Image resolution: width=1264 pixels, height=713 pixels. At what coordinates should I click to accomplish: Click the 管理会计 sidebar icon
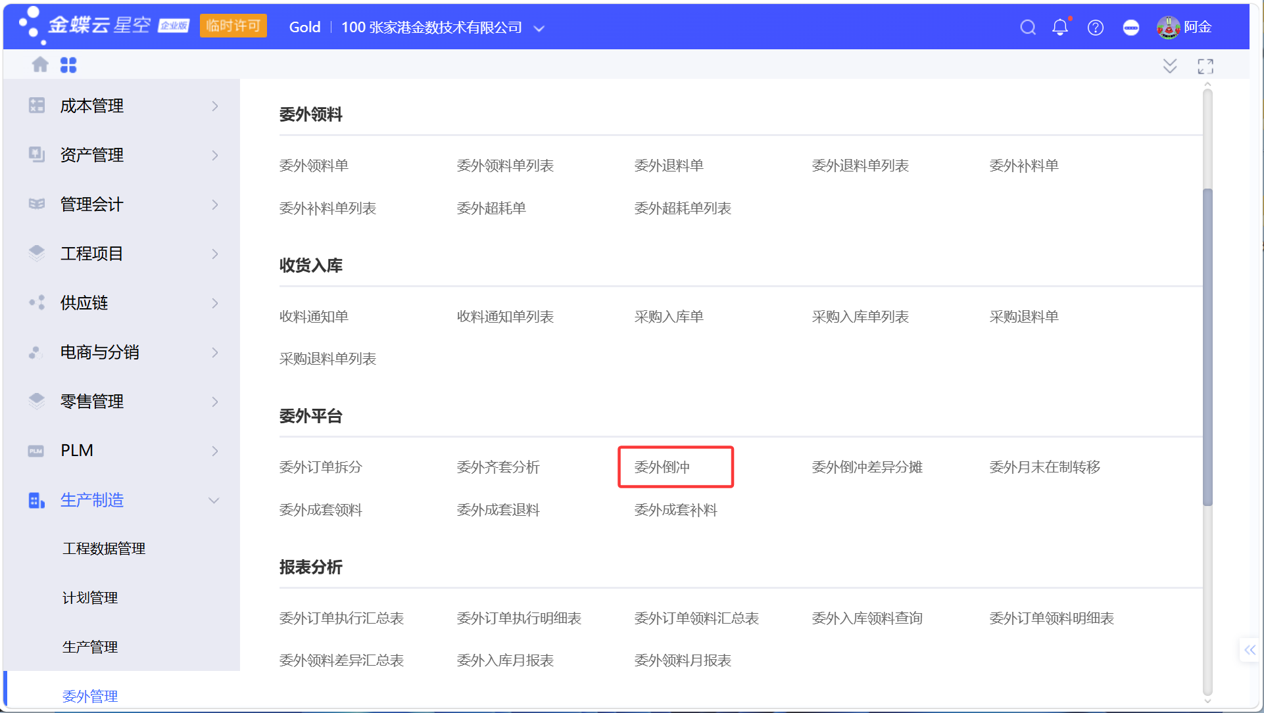click(x=37, y=204)
